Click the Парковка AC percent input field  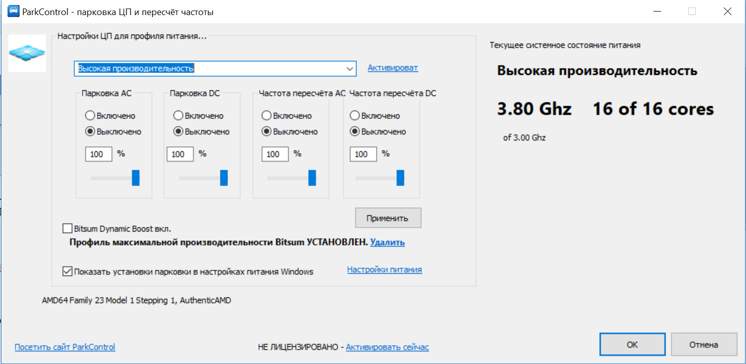[99, 154]
